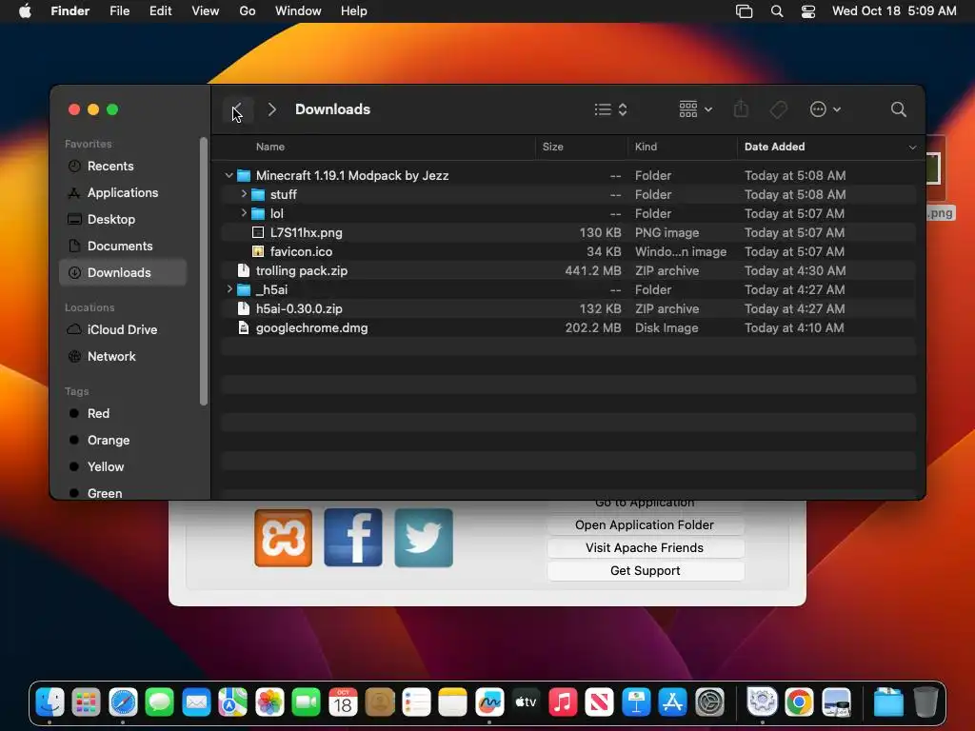Open Applications in the sidebar
The image size is (975, 731).
123,192
